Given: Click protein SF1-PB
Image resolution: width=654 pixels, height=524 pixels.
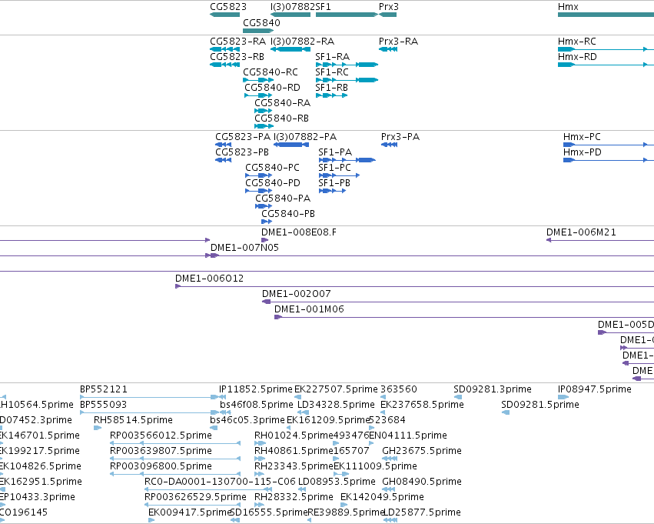Looking at the screenshot, I should [x=334, y=183].
